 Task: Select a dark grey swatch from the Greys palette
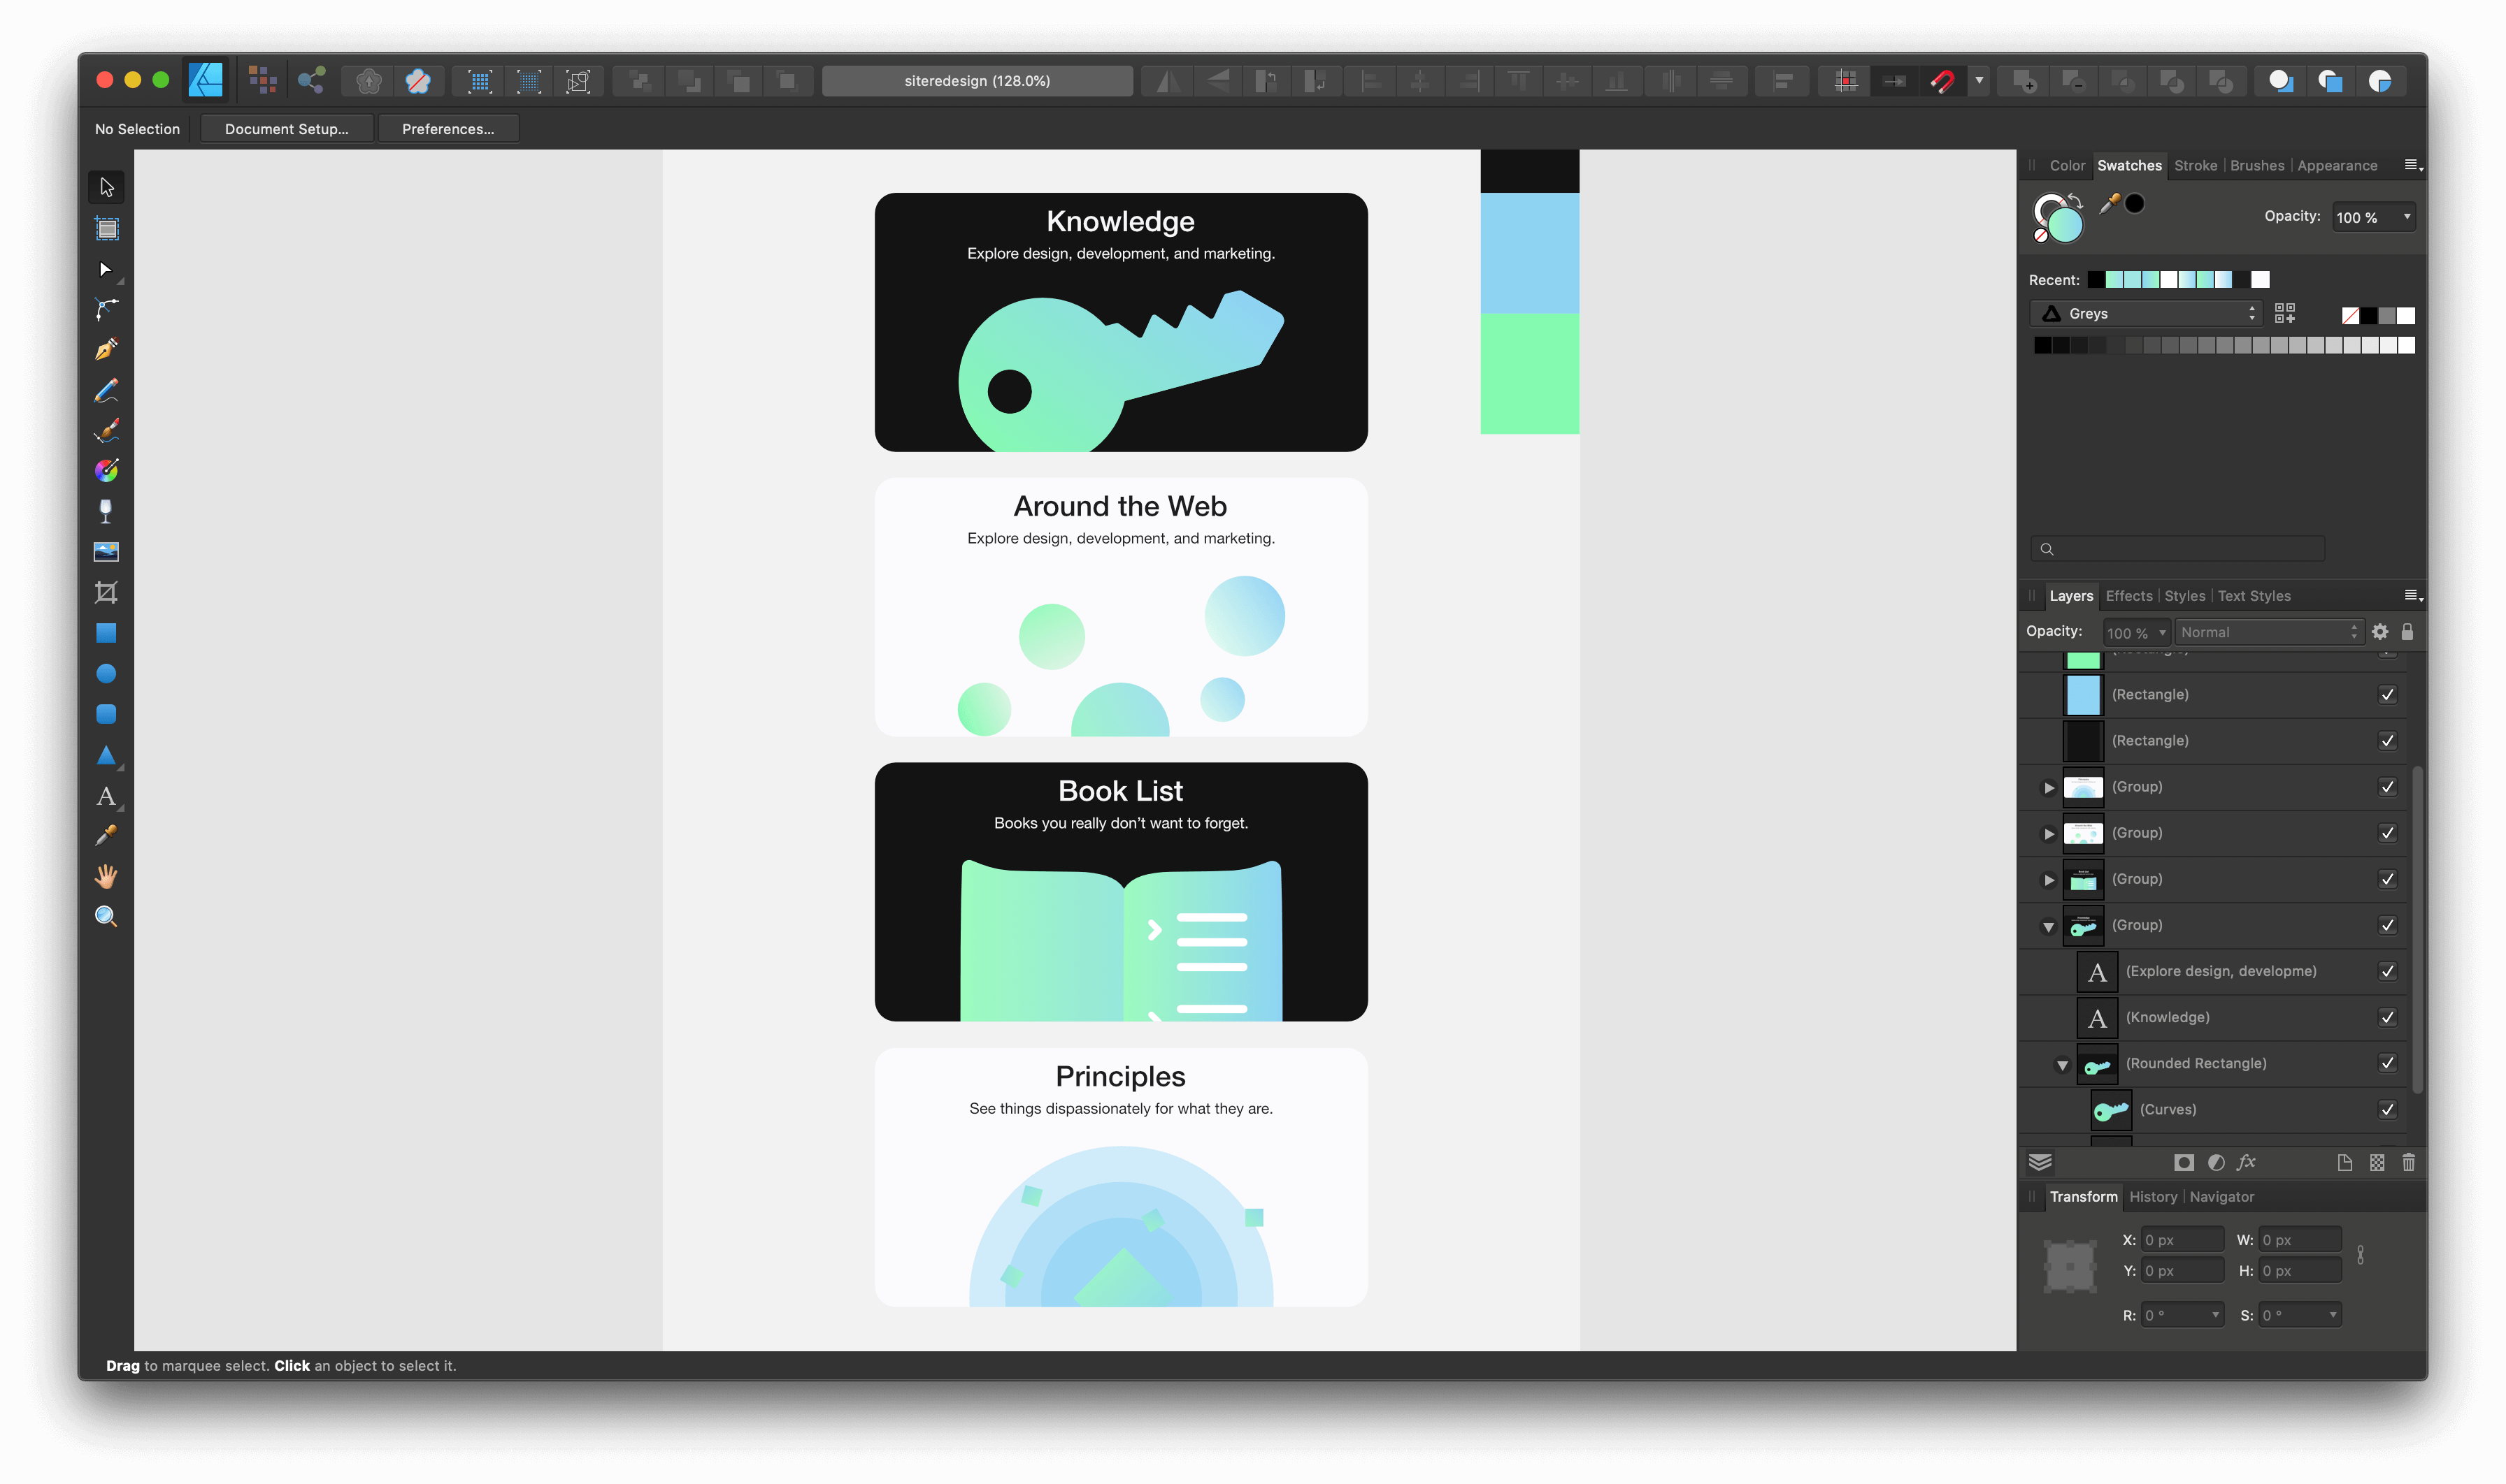point(2061,344)
